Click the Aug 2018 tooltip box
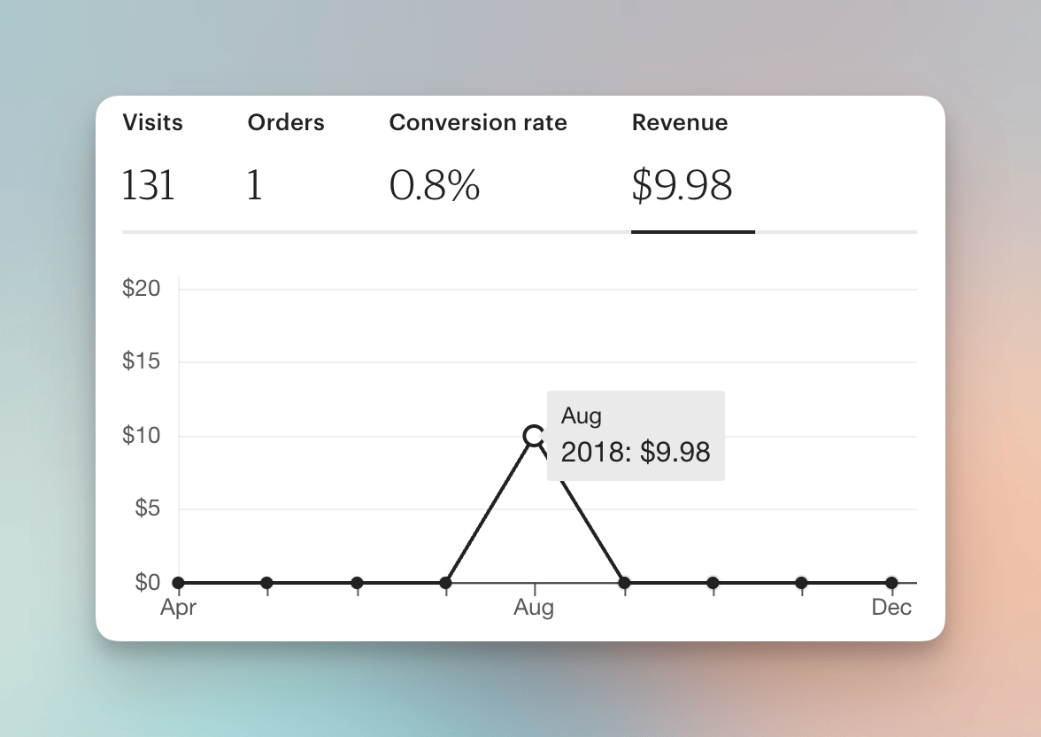The height and width of the screenshot is (737, 1041). tap(636, 436)
